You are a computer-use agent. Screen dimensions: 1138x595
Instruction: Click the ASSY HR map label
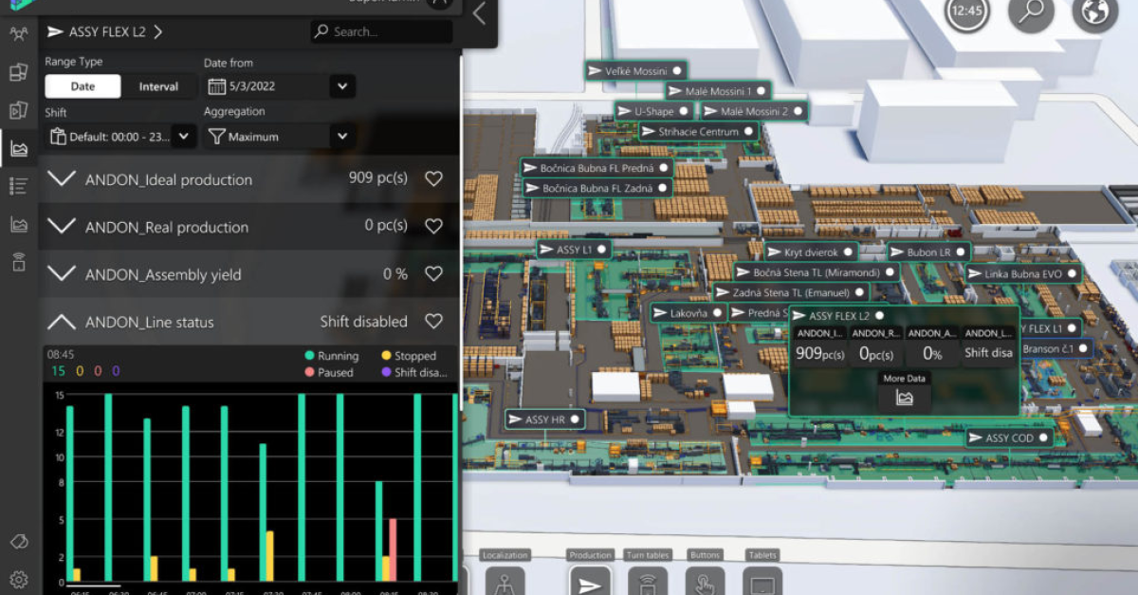pyautogui.click(x=543, y=418)
